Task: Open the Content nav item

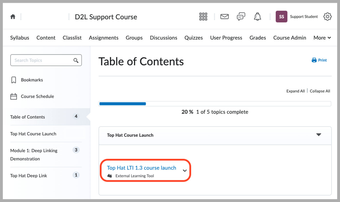Action: 46,38
